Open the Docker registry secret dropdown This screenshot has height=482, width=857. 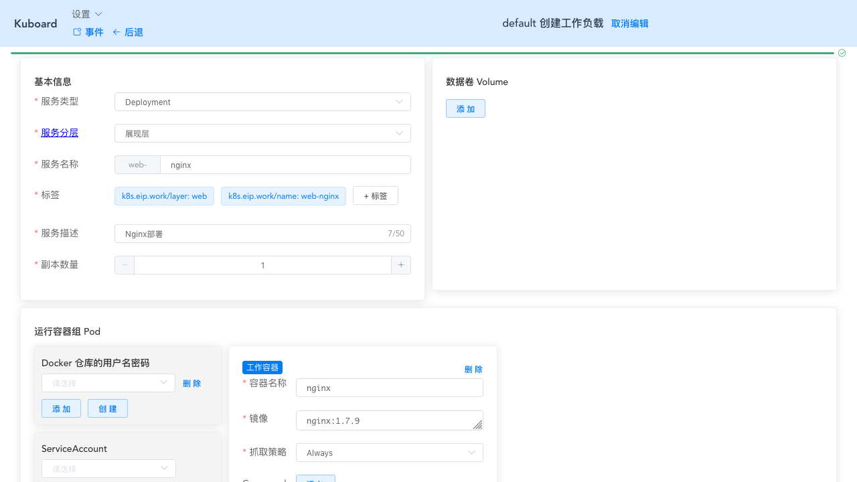coord(108,383)
